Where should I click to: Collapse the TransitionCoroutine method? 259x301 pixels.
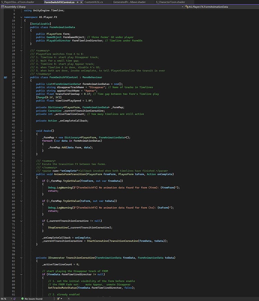click(21, 258)
